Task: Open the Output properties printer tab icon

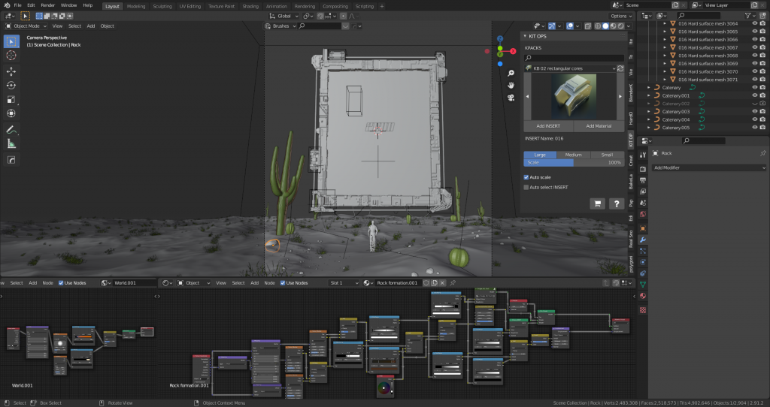Action: tap(642, 180)
